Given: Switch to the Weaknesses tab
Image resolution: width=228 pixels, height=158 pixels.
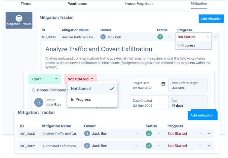Looking at the screenshot, I should tap(78, 4).
